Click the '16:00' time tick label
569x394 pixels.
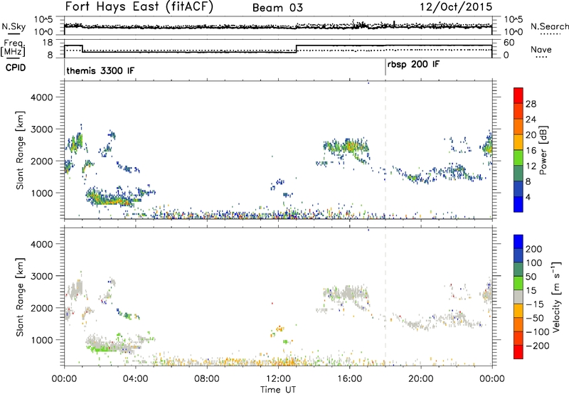(x=349, y=379)
